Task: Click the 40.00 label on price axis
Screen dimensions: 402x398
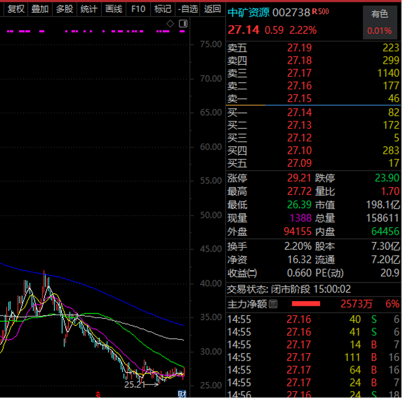Action: (211, 283)
